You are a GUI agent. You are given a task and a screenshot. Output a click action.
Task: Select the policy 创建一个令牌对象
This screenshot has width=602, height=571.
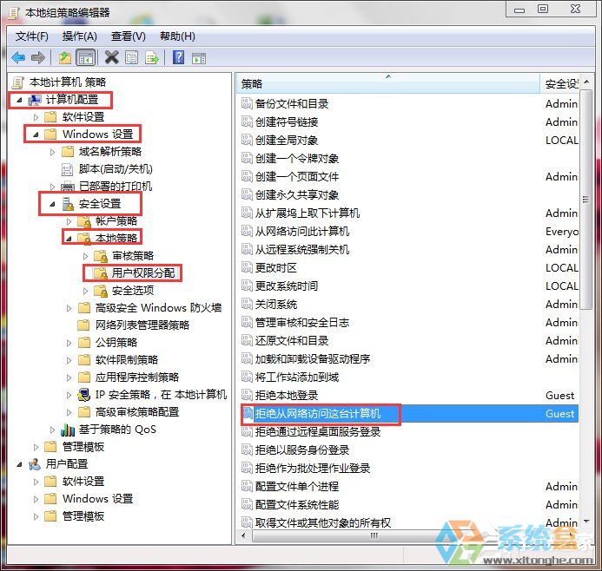point(297,159)
